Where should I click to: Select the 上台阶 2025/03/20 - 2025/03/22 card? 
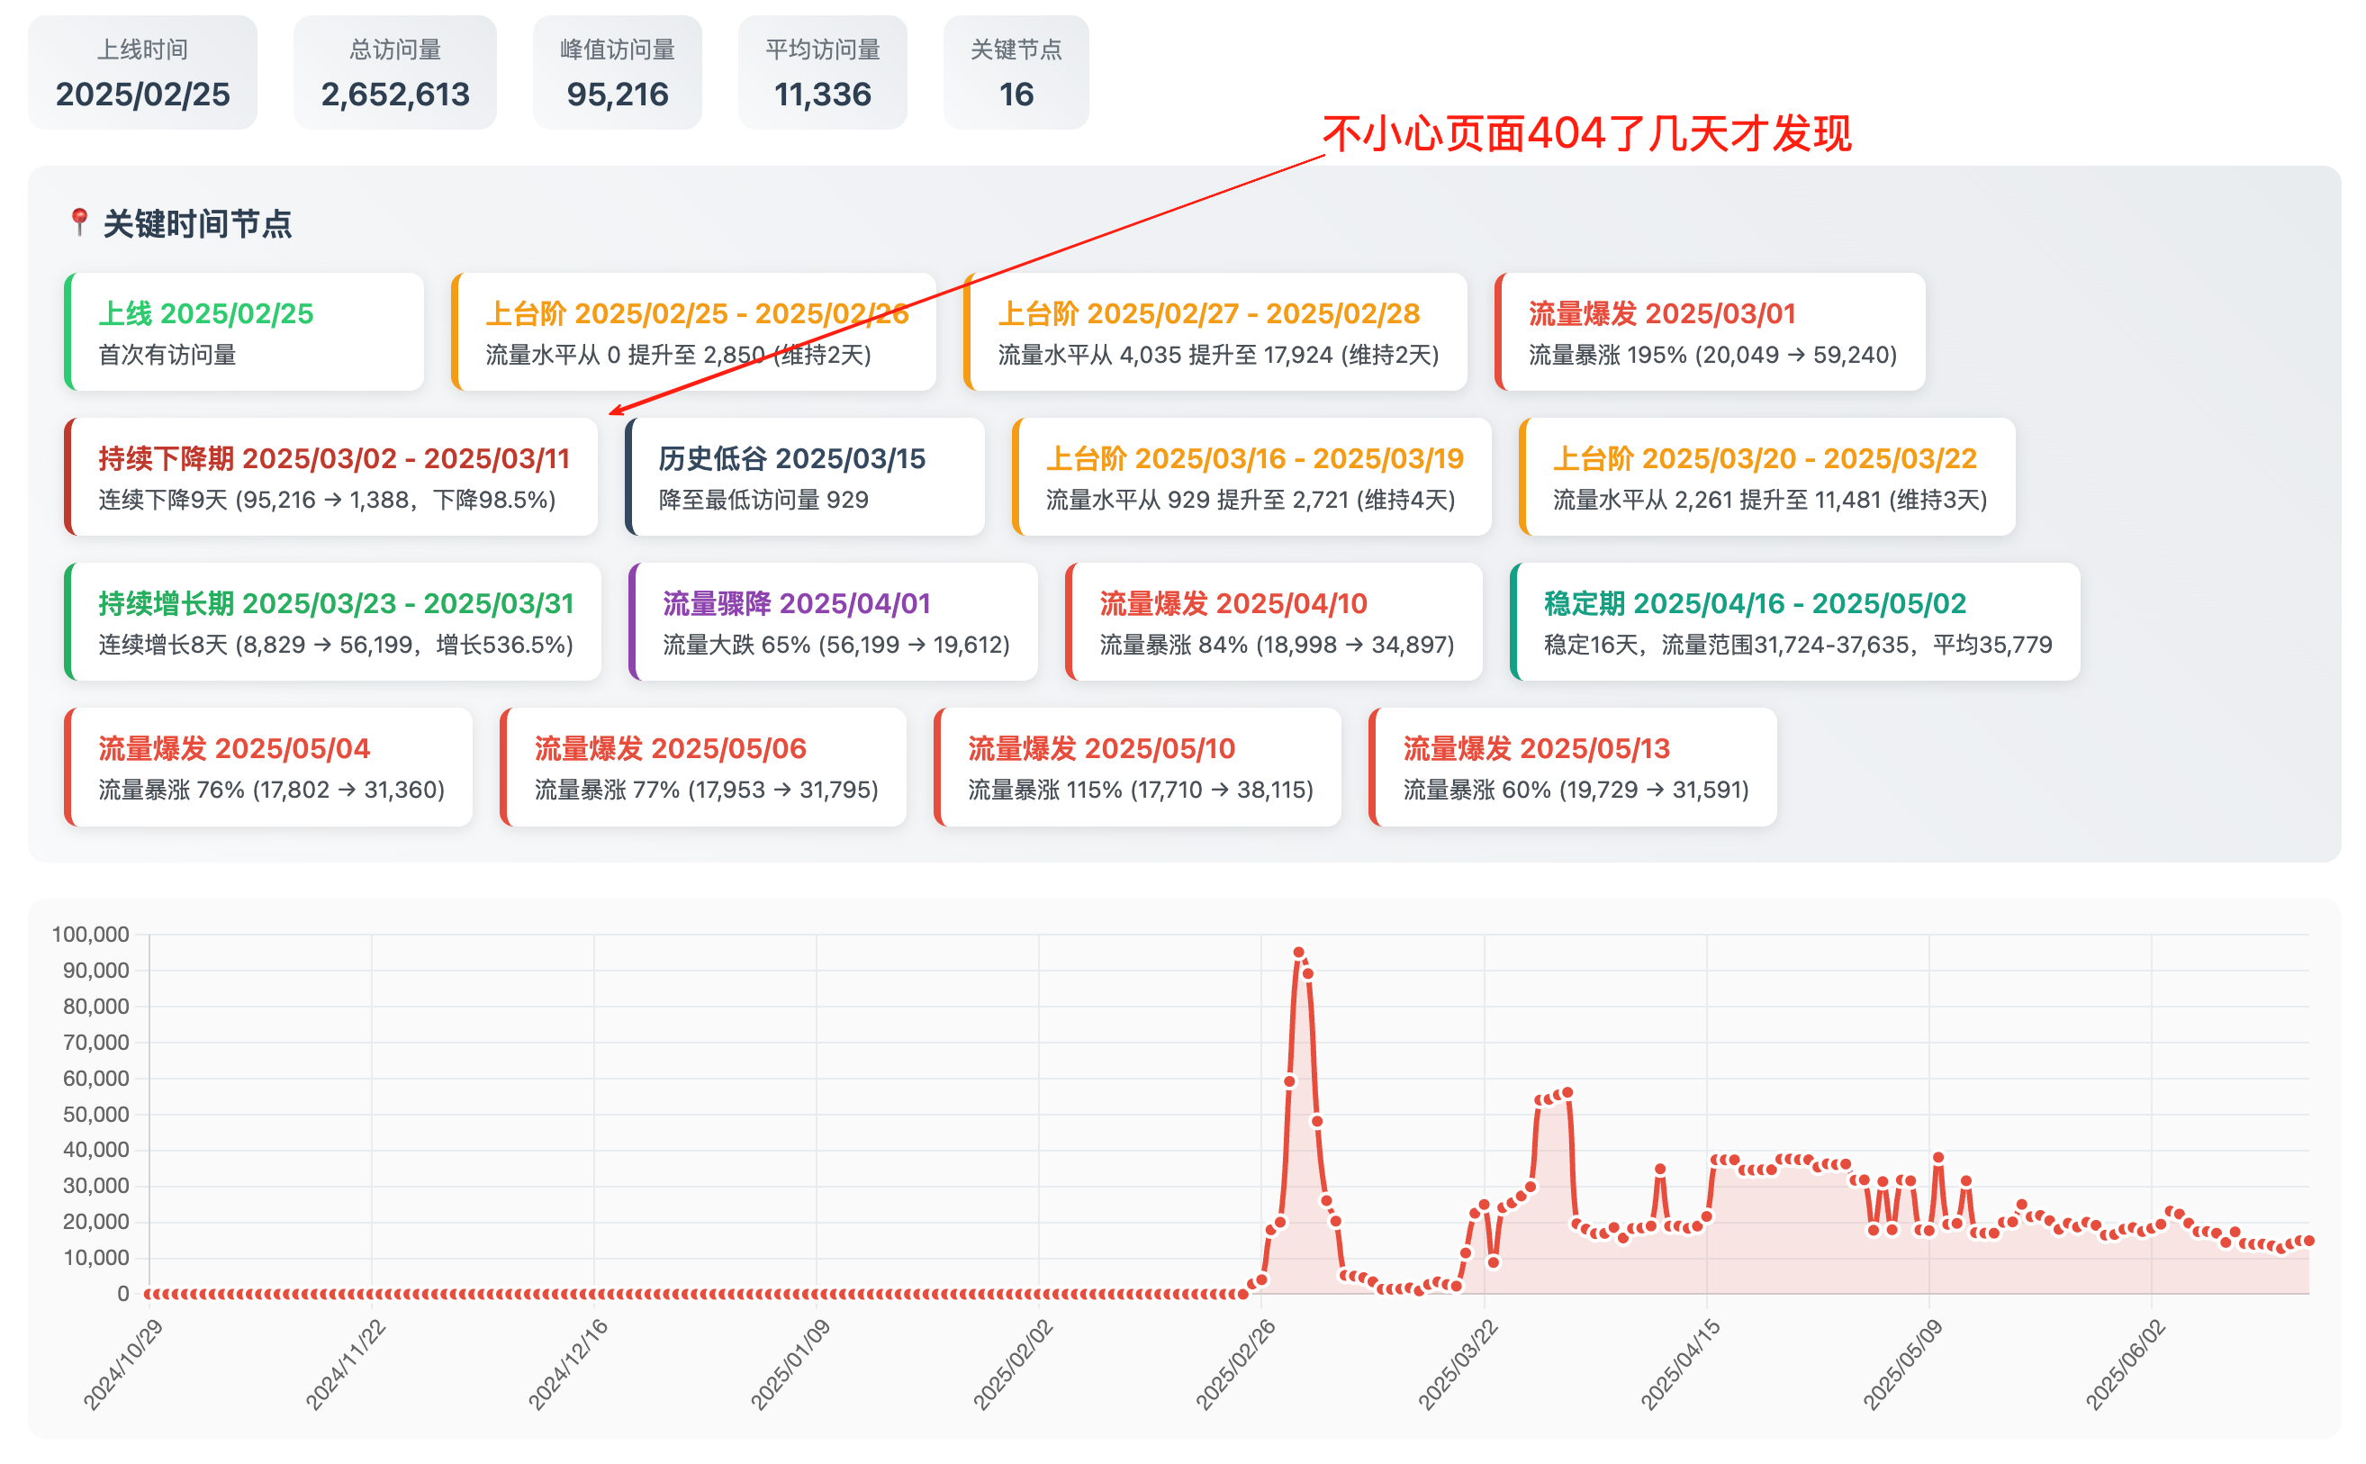click(1767, 476)
